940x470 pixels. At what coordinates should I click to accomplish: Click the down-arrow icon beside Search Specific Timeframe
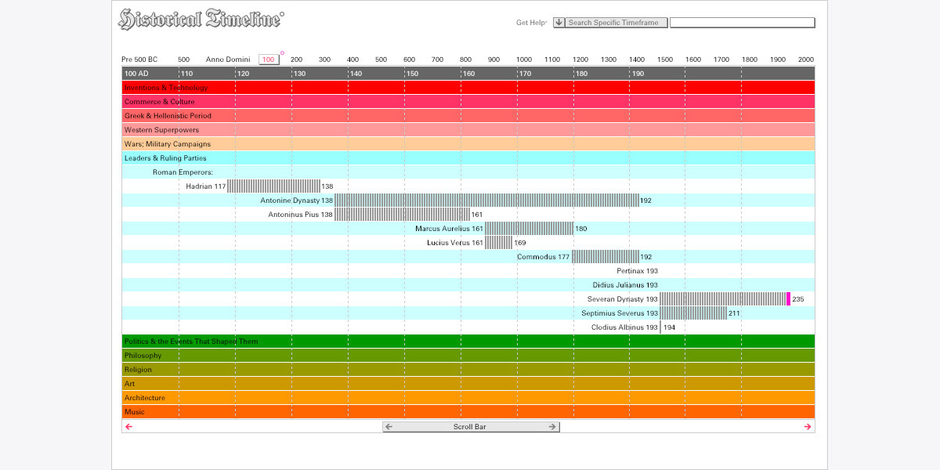click(x=559, y=23)
